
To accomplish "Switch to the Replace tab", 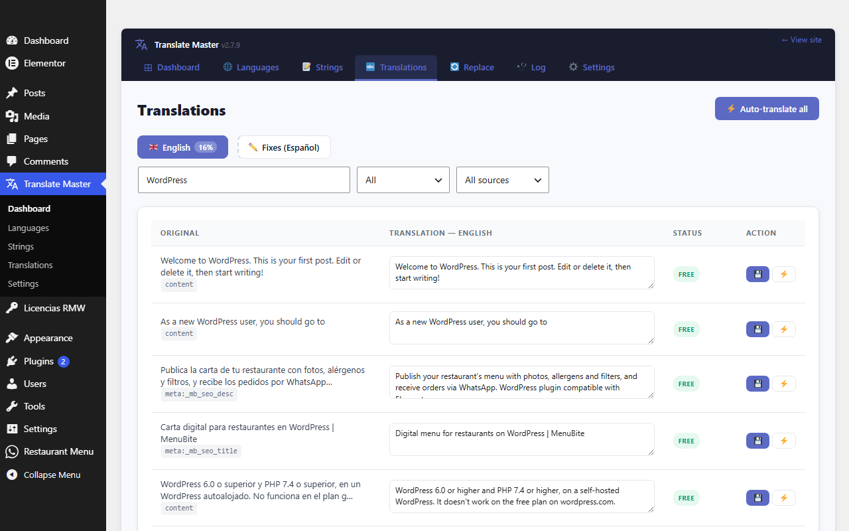I will pos(472,67).
